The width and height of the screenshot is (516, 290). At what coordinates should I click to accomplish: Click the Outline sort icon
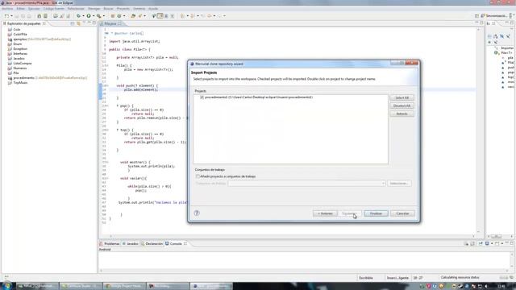[496, 36]
